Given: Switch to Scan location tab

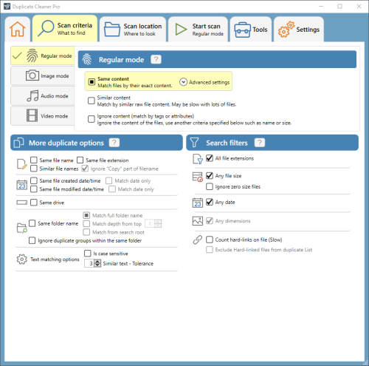Looking at the screenshot, I should coord(133,29).
